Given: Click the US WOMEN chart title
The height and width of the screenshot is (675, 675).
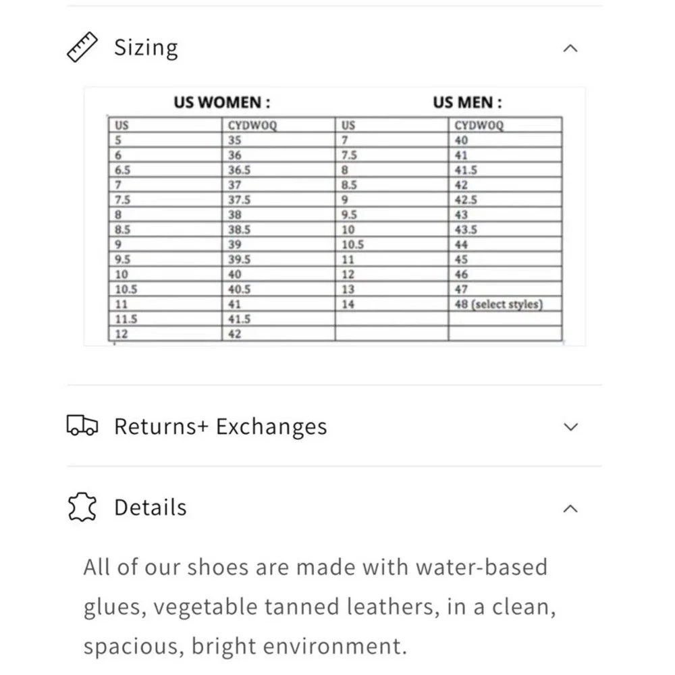Looking at the screenshot, I should click(222, 103).
